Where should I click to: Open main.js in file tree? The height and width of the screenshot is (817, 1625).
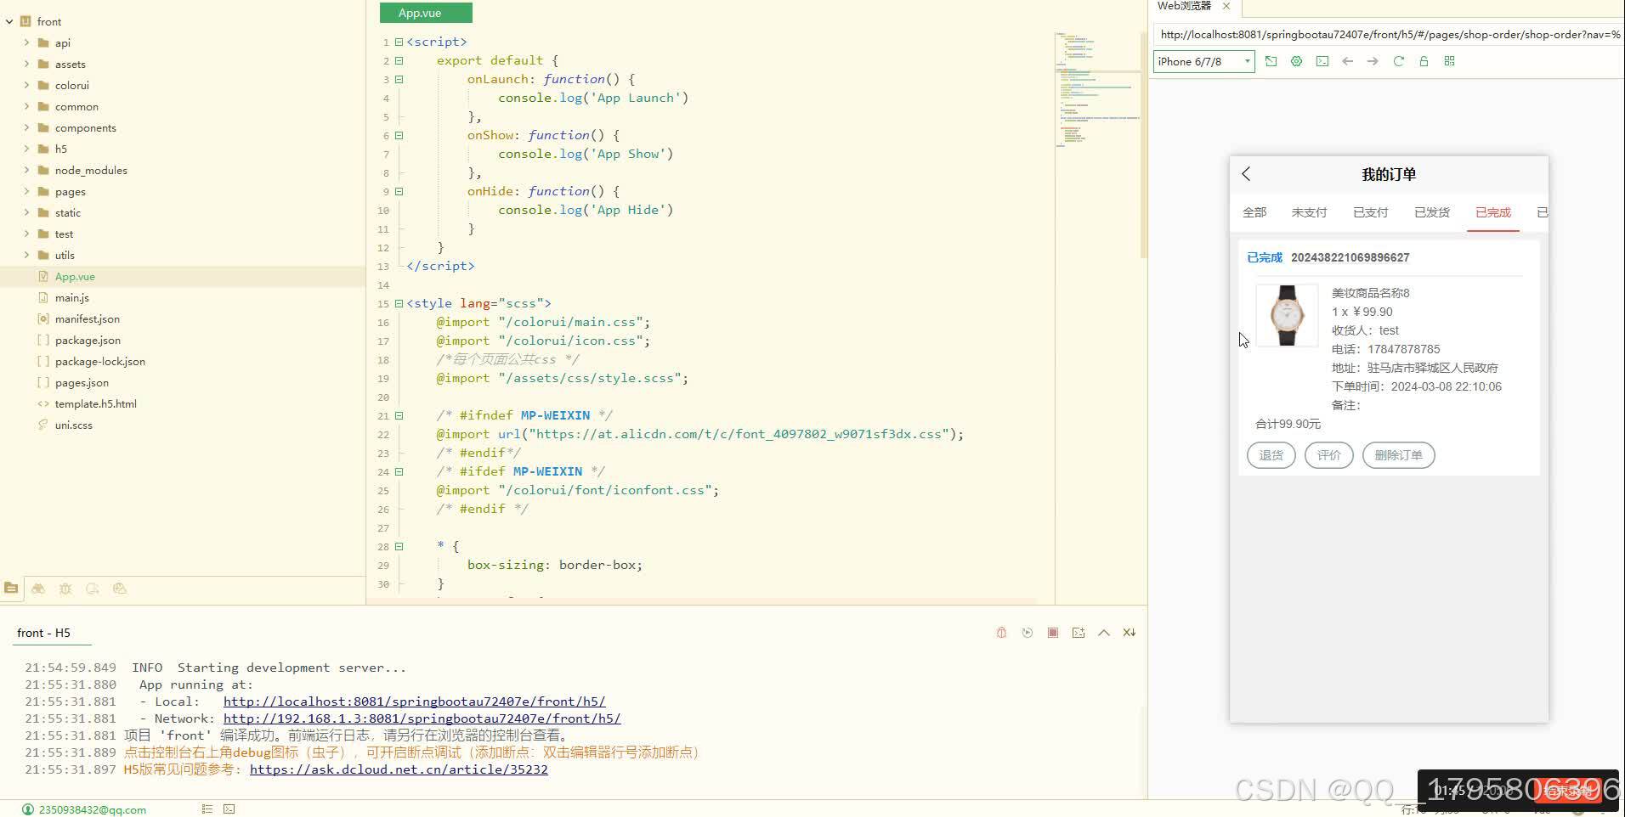click(71, 297)
